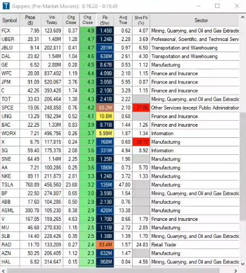Click the 6.75 price for X
246x273 pixels.
(30, 142)
